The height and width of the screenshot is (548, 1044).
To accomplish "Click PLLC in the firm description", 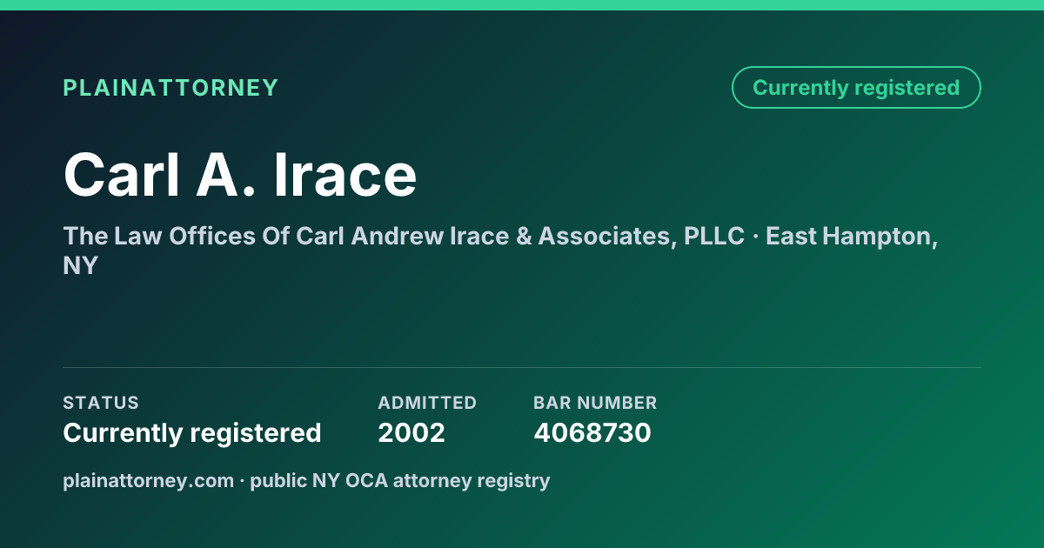I will click(x=714, y=236).
